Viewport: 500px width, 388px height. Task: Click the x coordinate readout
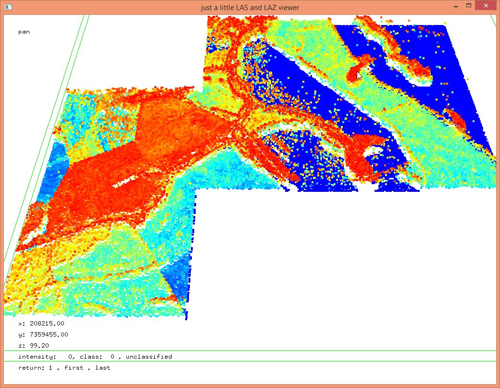(41, 324)
